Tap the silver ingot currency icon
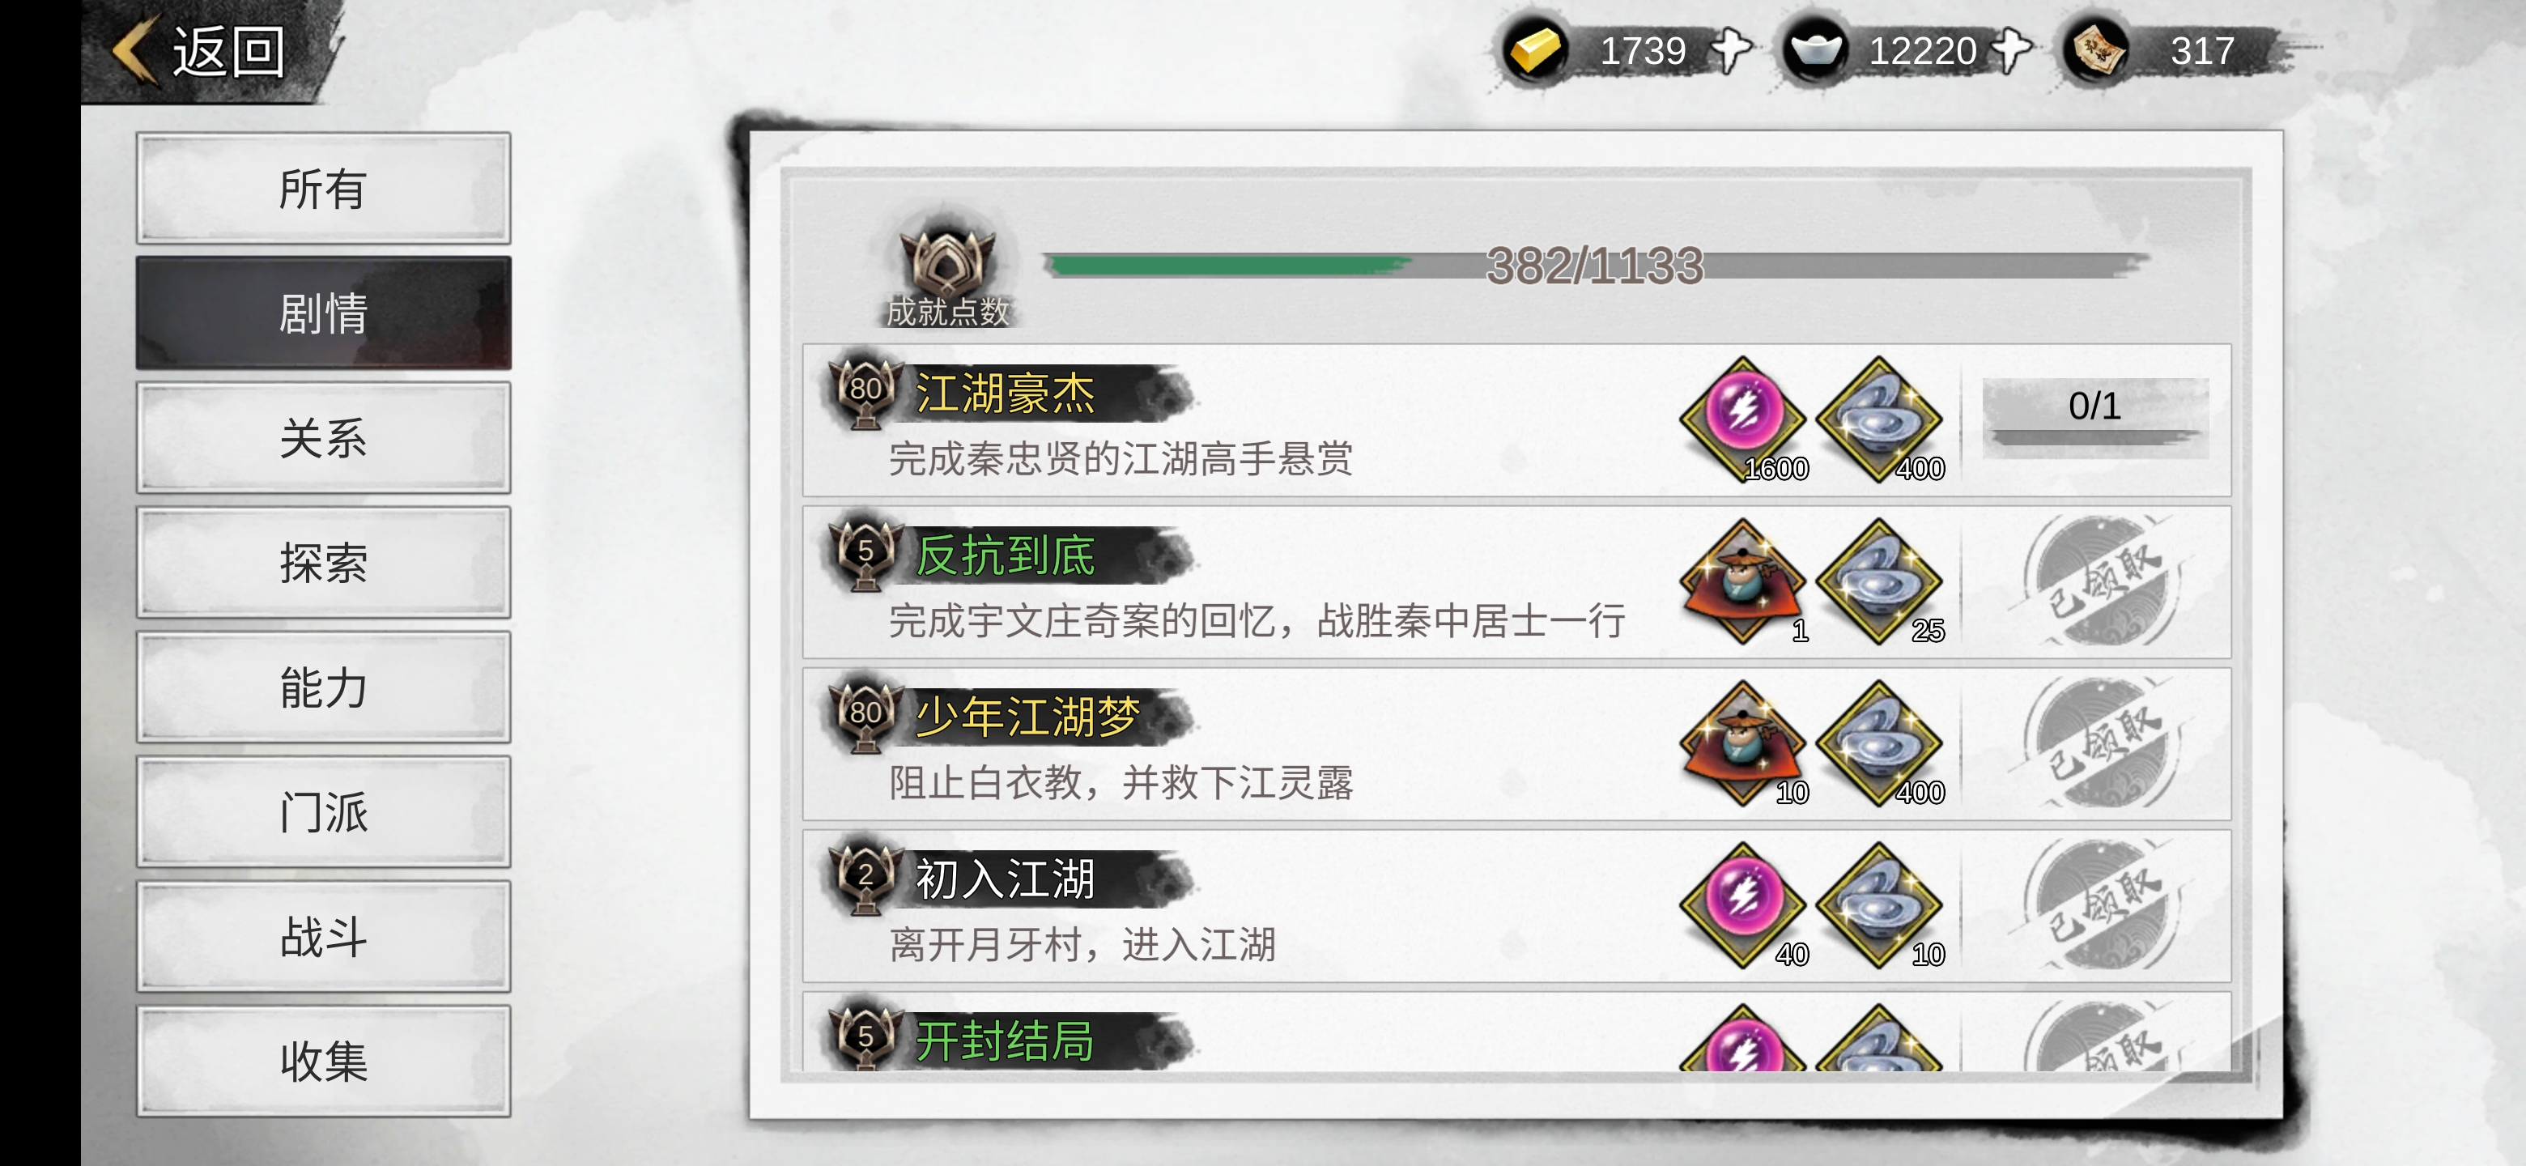2526x1166 pixels. pos(1815,50)
